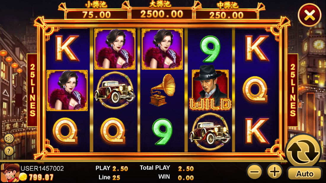
Task: Click the vintage car symbol on second reel
Action: click(x=115, y=90)
